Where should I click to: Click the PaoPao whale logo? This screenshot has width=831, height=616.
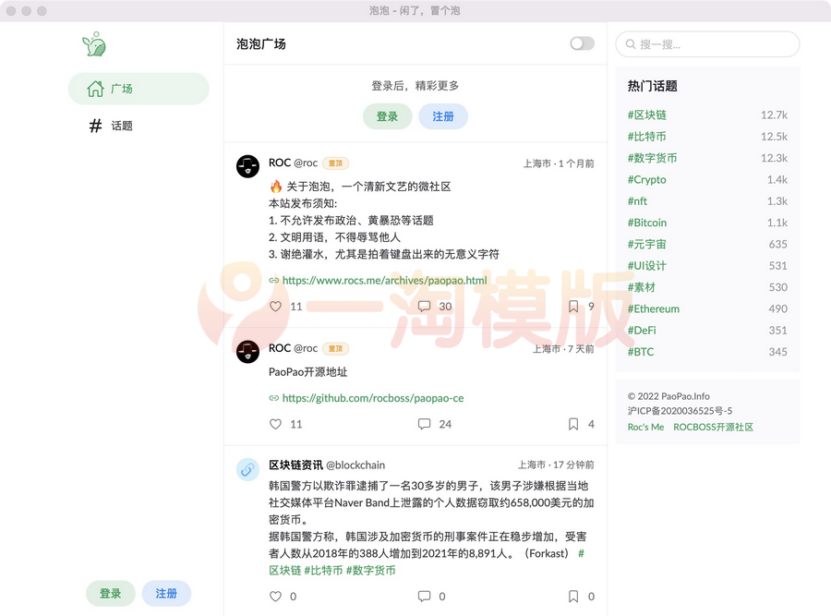[x=94, y=44]
